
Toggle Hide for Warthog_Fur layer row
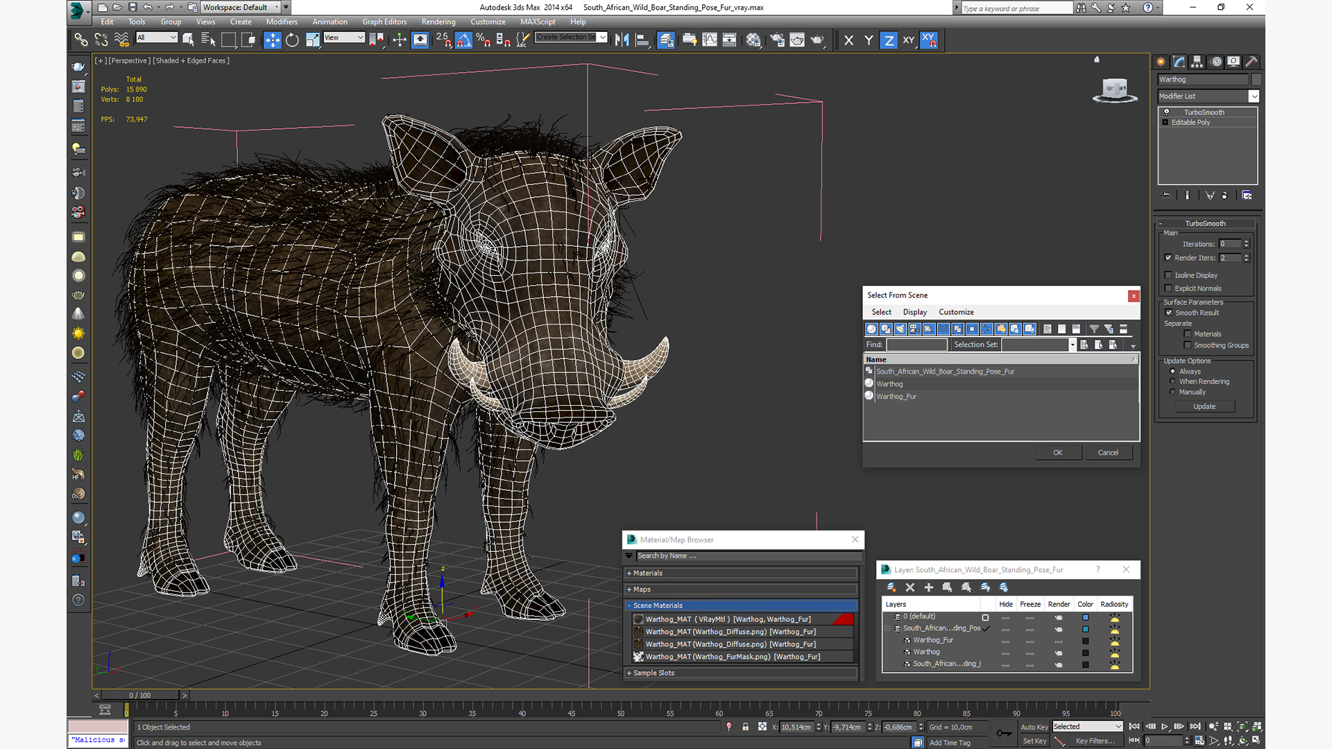(x=1005, y=640)
